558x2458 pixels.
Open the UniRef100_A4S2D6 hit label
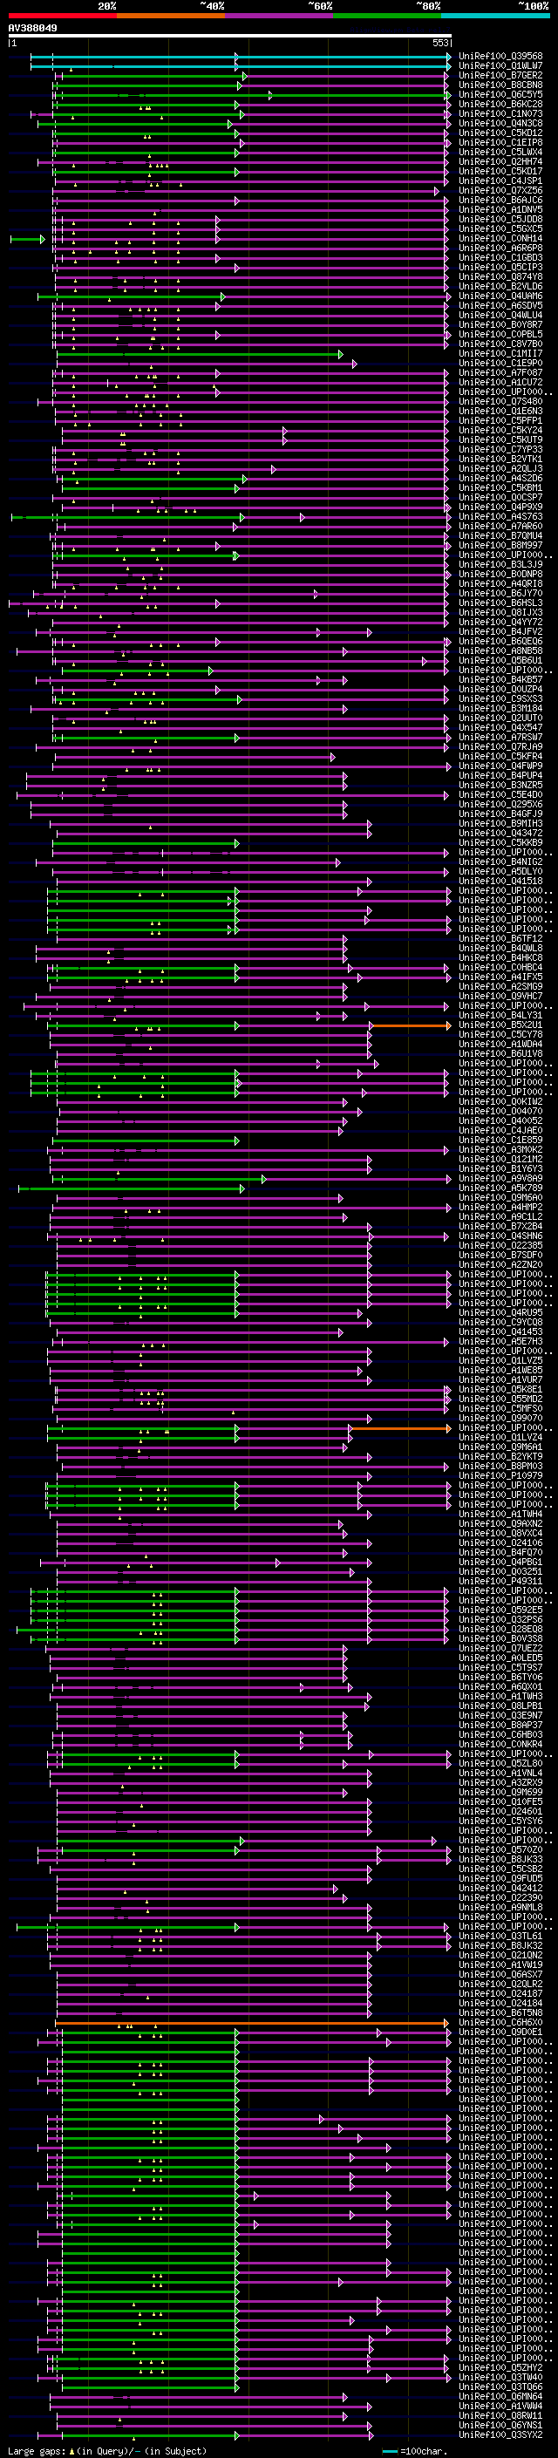point(500,478)
